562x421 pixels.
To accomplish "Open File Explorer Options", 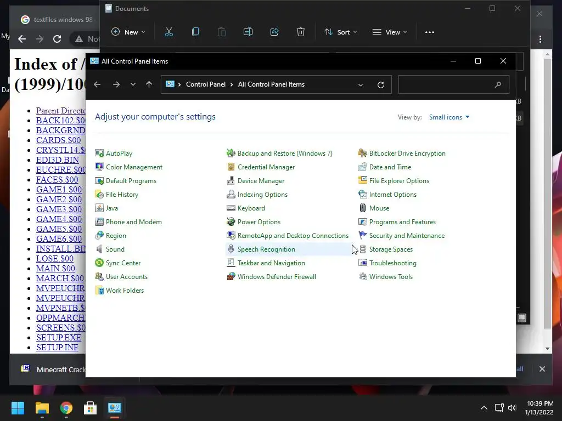I will tap(394, 181).
